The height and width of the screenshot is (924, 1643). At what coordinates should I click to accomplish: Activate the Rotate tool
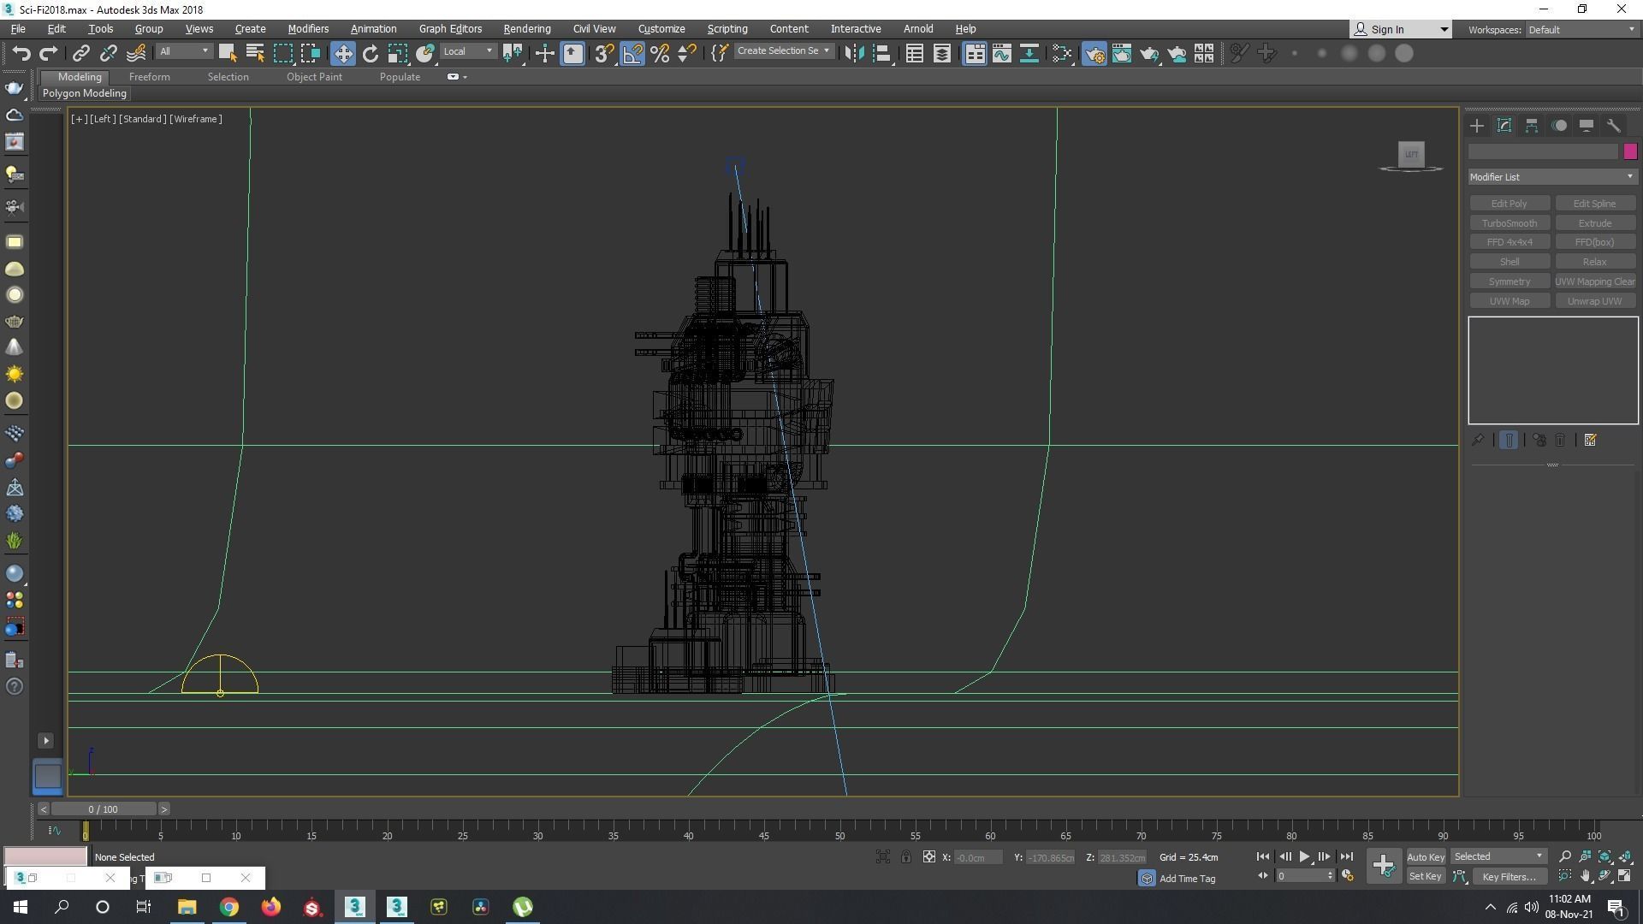point(370,54)
